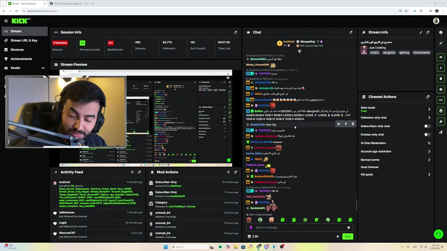Open a new browser tab
The width and height of the screenshot is (447, 251).
[x=92, y=3]
